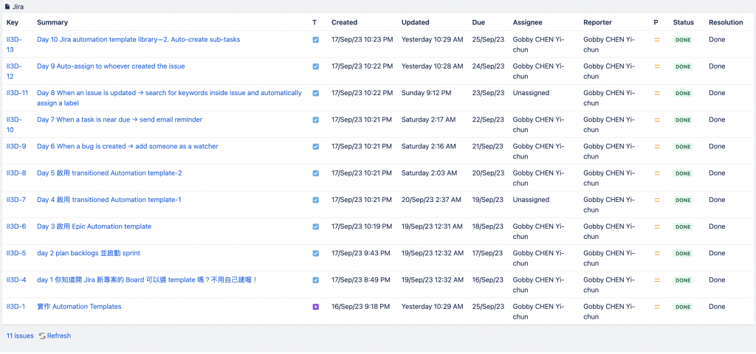Open the "11 issues" link
Image resolution: width=756 pixels, height=354 pixels.
pyautogui.click(x=20, y=336)
